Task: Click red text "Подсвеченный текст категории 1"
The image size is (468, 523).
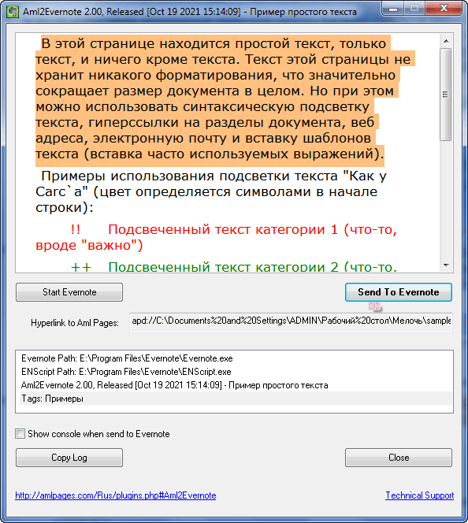Action: tap(223, 229)
